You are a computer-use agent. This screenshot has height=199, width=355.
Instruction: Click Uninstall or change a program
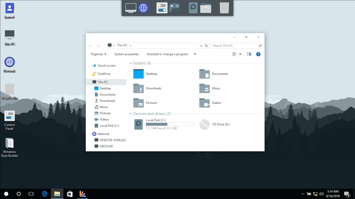point(167,54)
